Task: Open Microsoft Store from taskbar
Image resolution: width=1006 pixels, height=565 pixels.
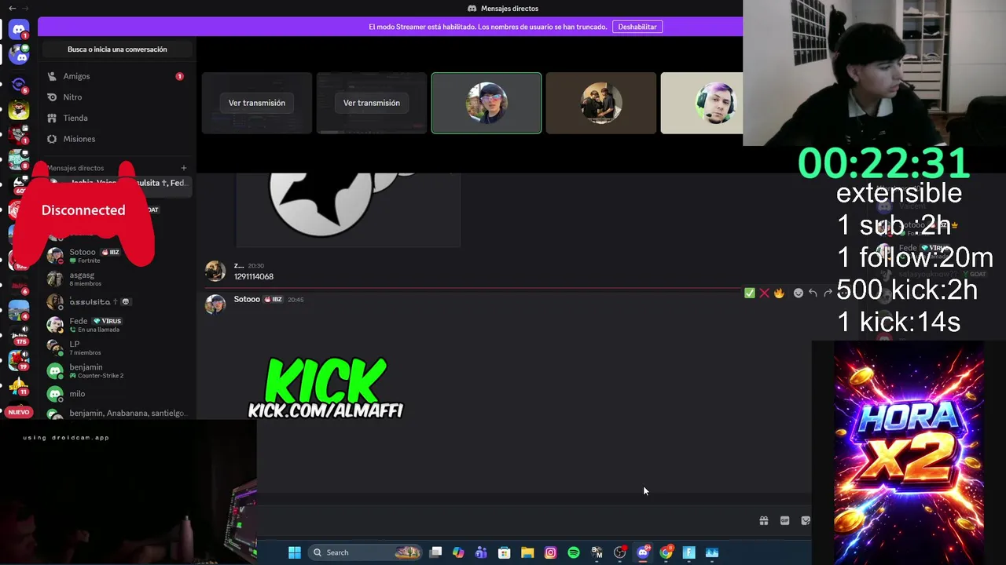Action: tap(505, 552)
